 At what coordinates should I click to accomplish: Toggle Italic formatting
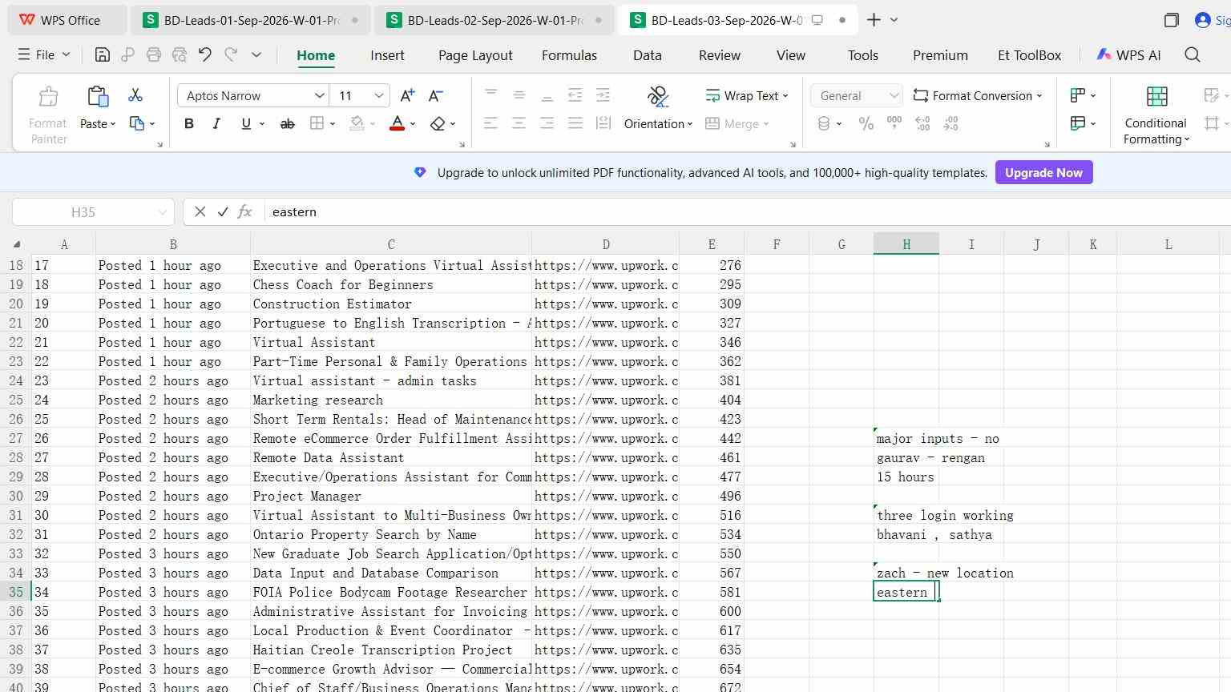[216, 123]
